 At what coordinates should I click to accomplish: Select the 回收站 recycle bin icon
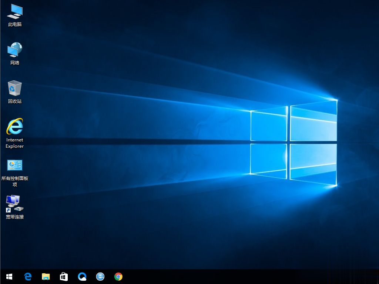[14, 88]
